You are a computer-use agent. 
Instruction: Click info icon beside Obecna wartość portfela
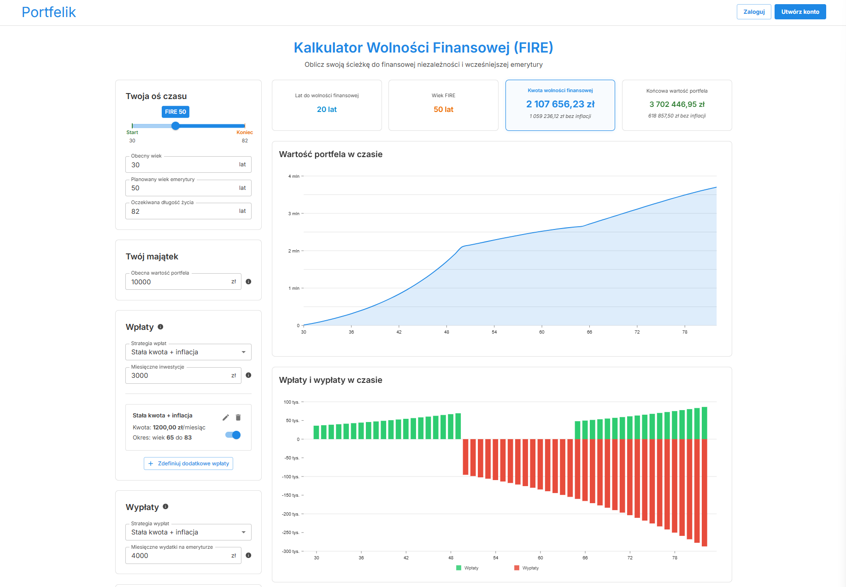click(x=248, y=282)
